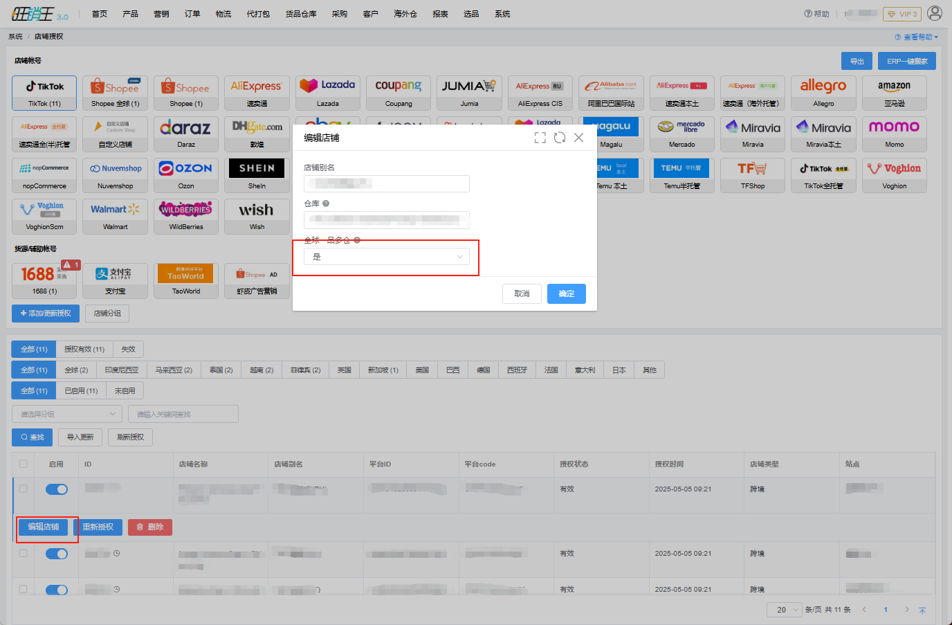Image resolution: width=952 pixels, height=625 pixels.
Task: Click 取消 button in edit dialog
Action: [x=522, y=293]
